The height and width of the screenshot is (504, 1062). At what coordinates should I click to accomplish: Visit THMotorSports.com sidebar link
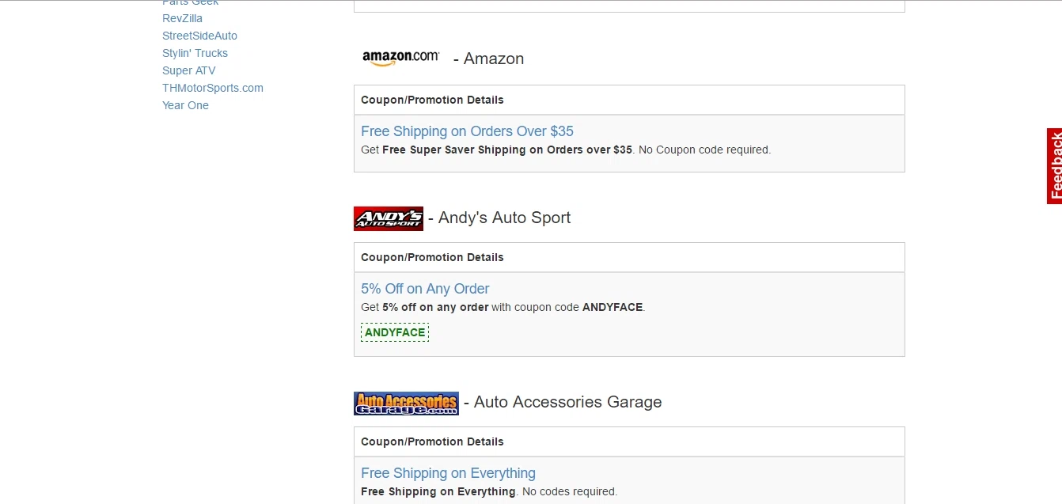213,88
